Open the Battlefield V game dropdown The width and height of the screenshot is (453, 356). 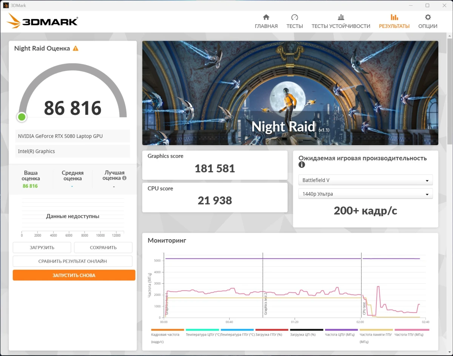coord(365,180)
